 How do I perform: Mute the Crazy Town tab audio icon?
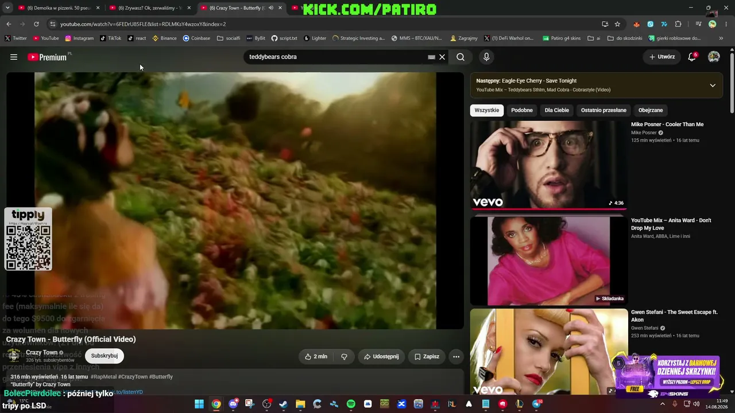(270, 8)
